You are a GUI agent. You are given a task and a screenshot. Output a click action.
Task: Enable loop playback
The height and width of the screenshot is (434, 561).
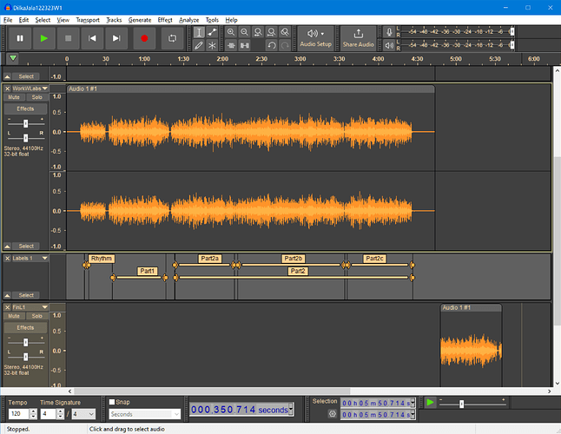(172, 38)
